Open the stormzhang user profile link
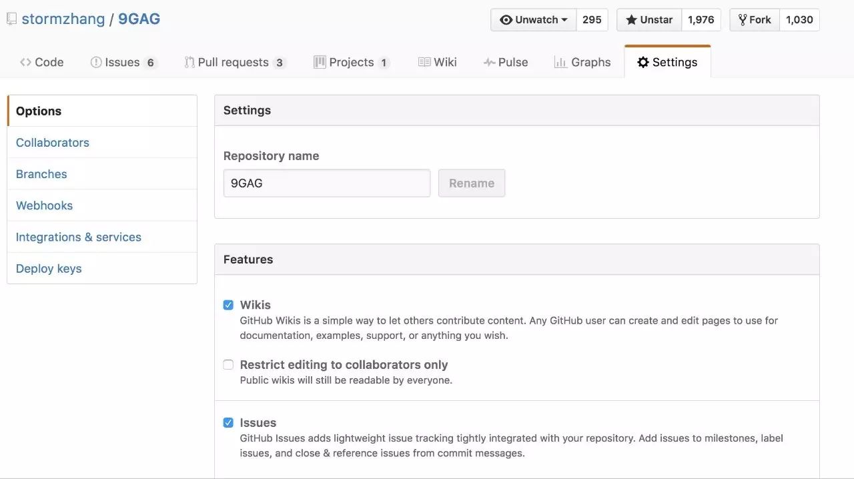 (x=63, y=19)
